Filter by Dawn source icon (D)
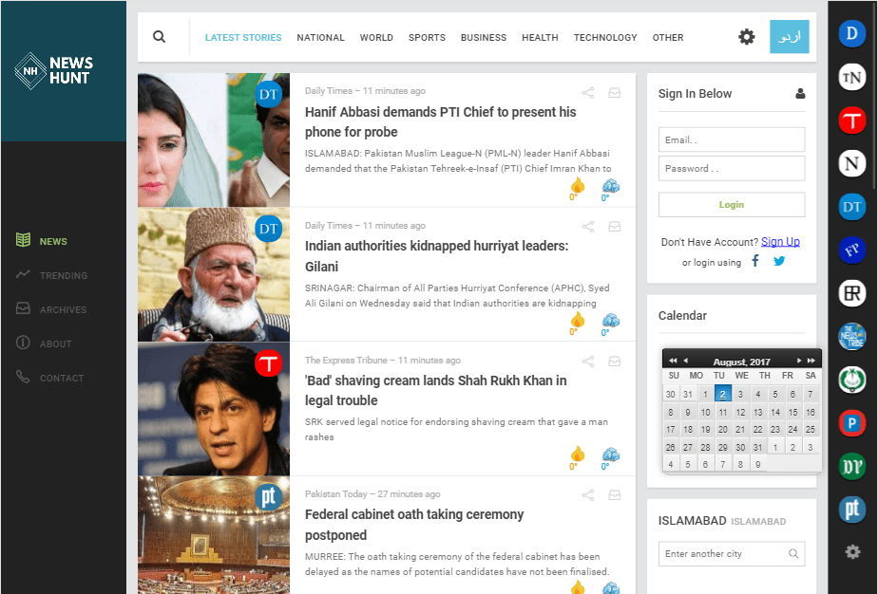878x594 pixels. [851, 33]
